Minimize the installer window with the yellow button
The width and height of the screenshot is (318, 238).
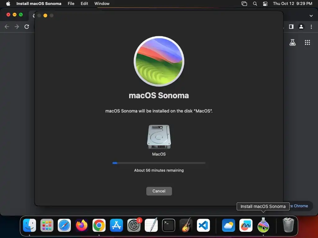(x=45, y=15)
